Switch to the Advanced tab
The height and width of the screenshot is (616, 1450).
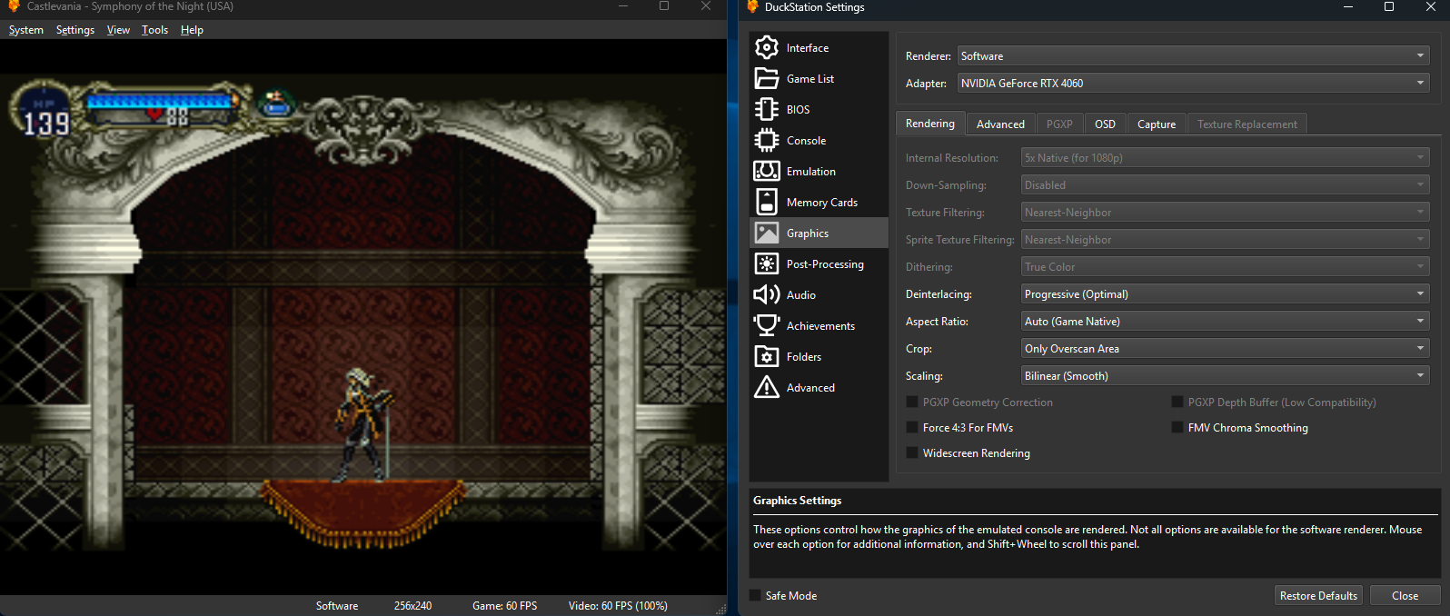click(x=1000, y=124)
